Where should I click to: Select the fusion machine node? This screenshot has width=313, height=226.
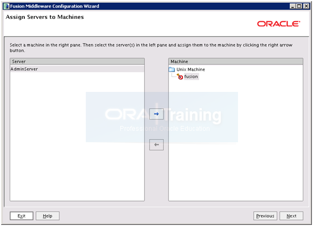191,76
